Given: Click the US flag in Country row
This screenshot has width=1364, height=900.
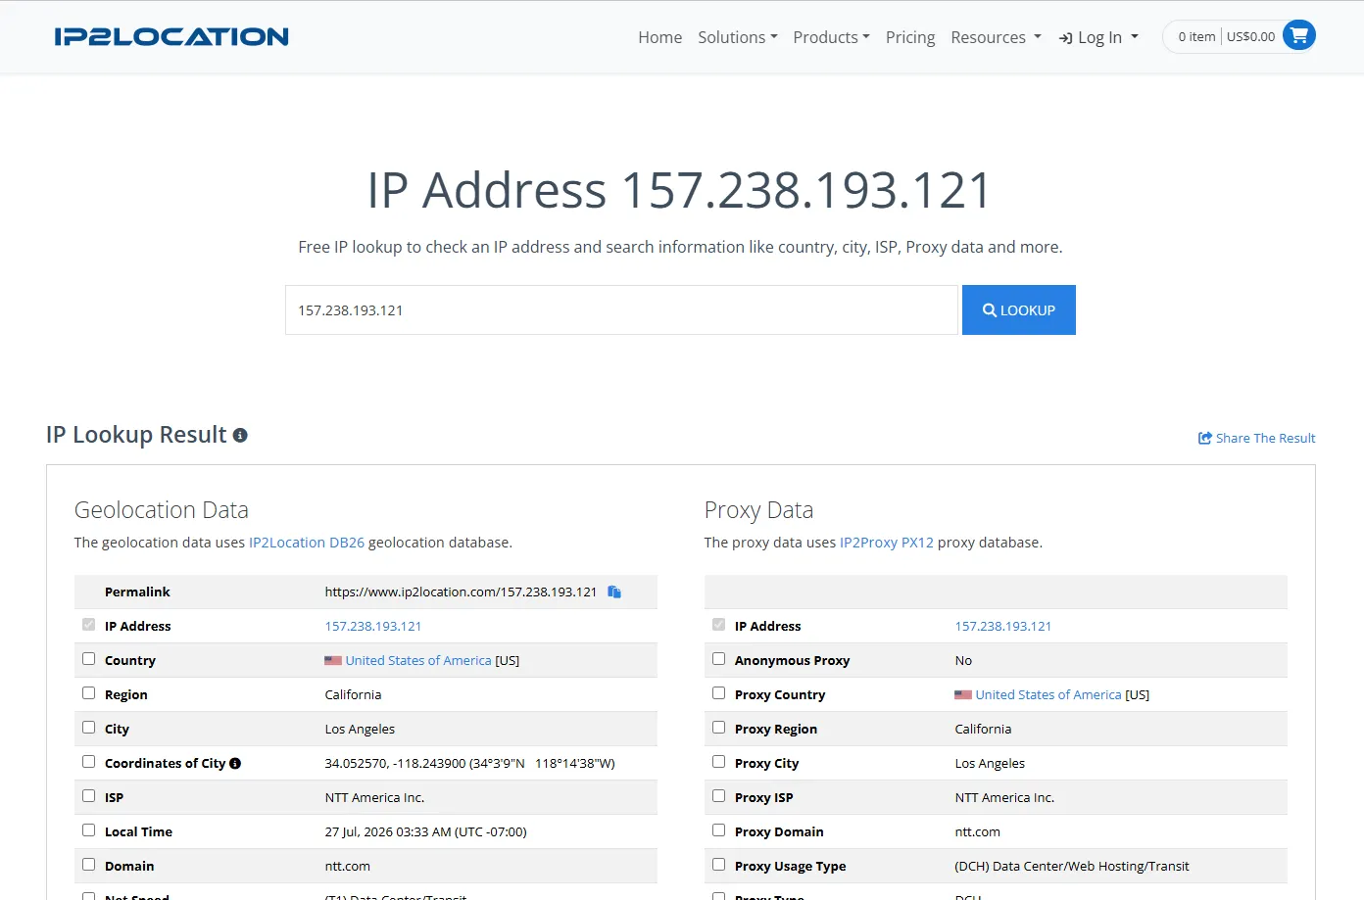Looking at the screenshot, I should pyautogui.click(x=333, y=661).
